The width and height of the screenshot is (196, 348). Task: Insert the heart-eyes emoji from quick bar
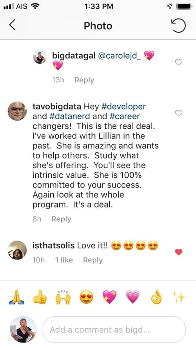tap(86, 297)
